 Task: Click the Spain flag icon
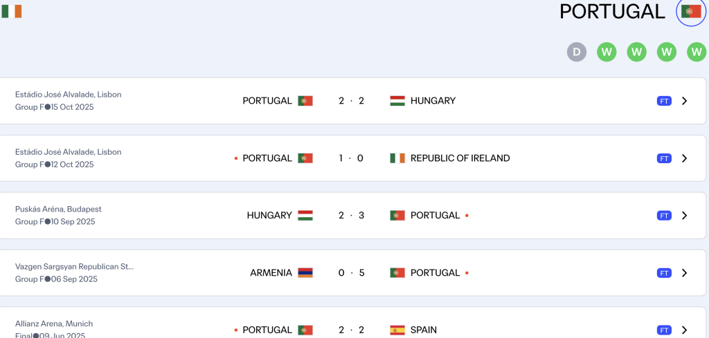[x=397, y=330]
